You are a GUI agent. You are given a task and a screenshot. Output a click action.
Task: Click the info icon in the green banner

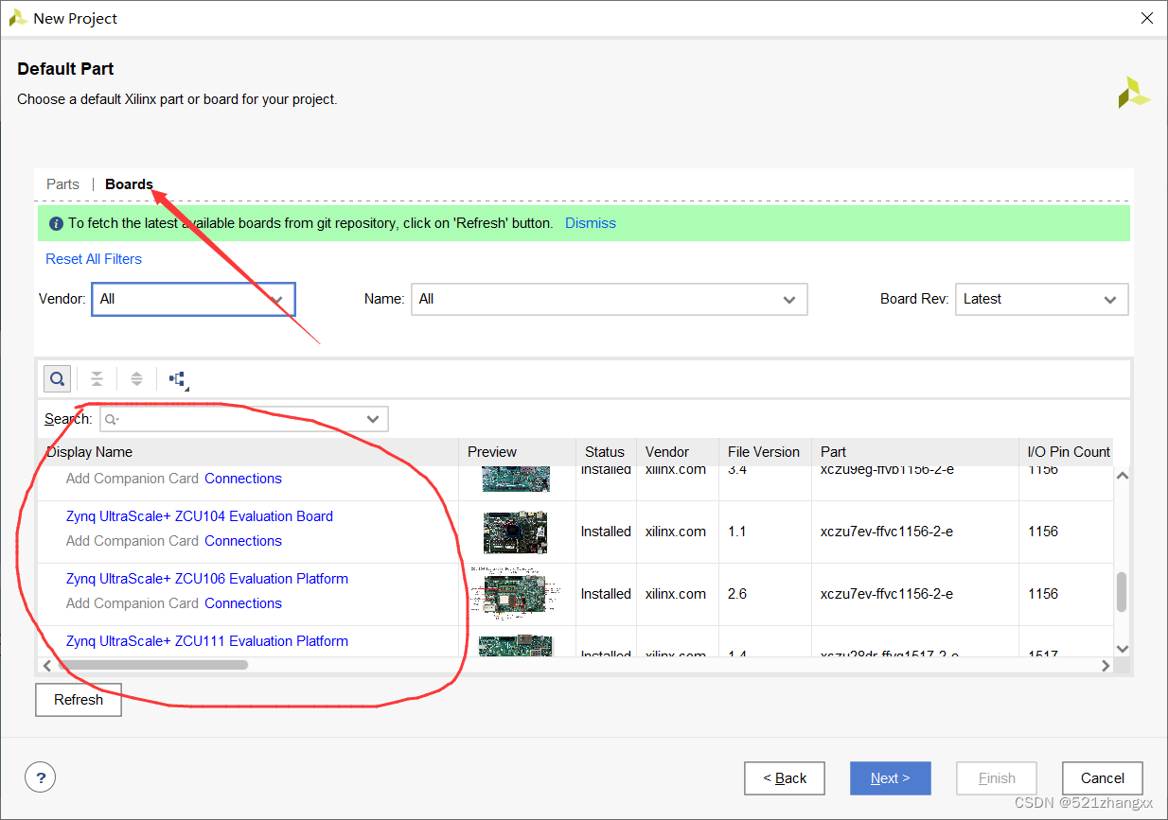[56, 224]
